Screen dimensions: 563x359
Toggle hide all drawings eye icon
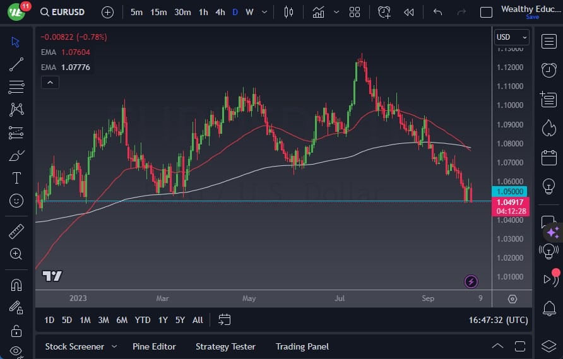[x=16, y=351]
